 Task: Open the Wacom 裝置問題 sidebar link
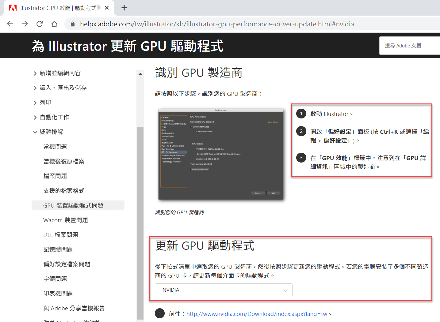66,220
